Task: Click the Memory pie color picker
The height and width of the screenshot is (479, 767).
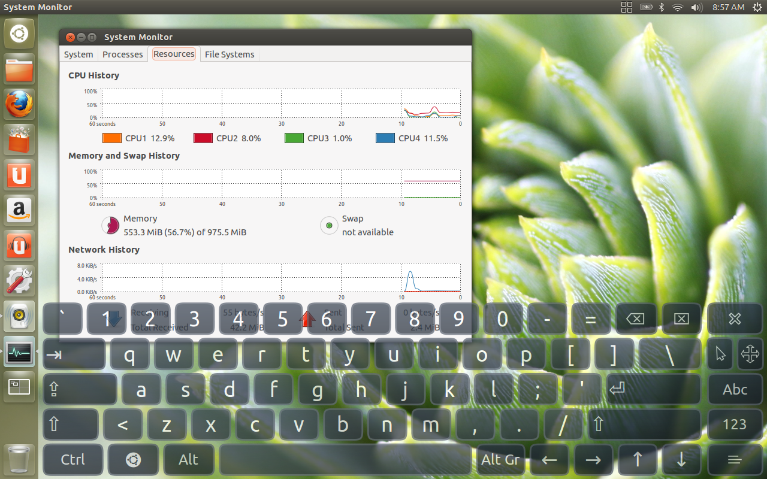Action: click(110, 226)
